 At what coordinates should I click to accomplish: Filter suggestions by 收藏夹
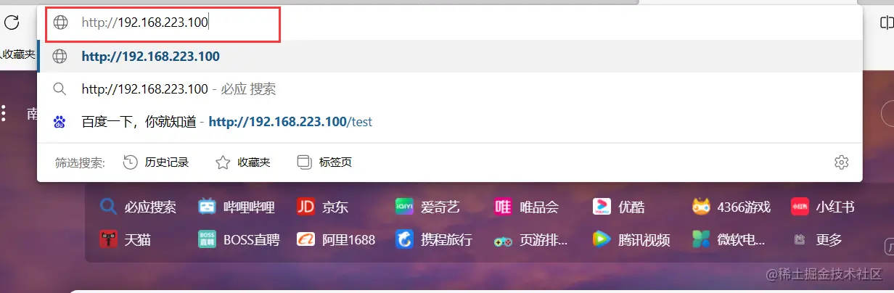pyautogui.click(x=243, y=162)
